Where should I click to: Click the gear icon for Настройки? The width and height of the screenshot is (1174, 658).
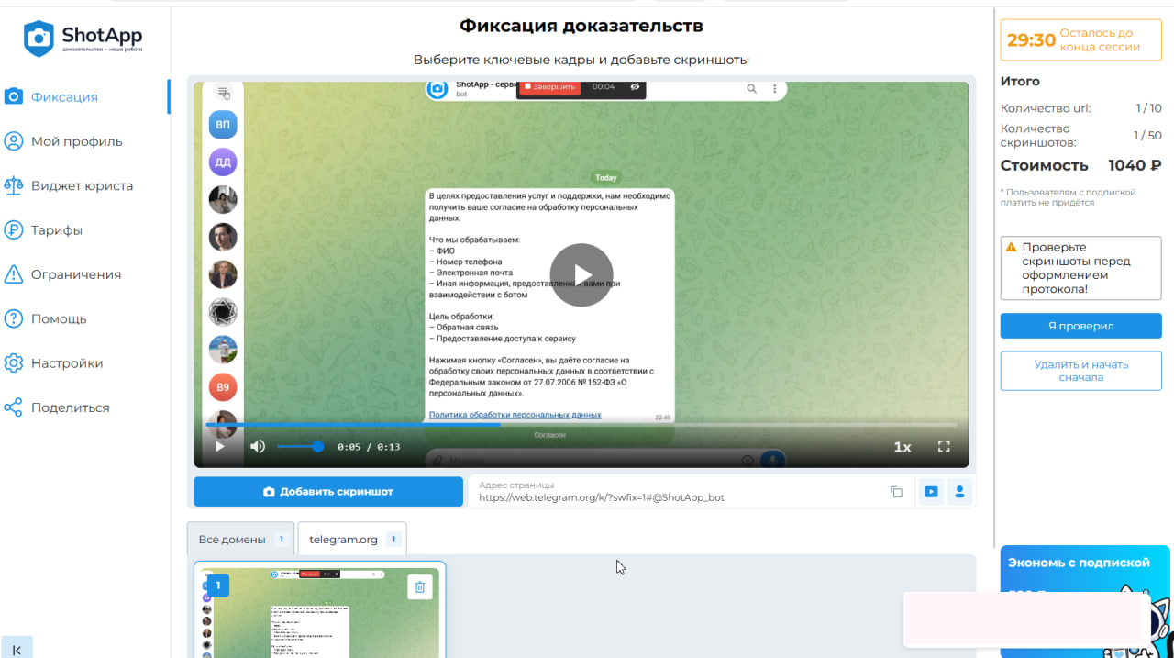click(14, 363)
